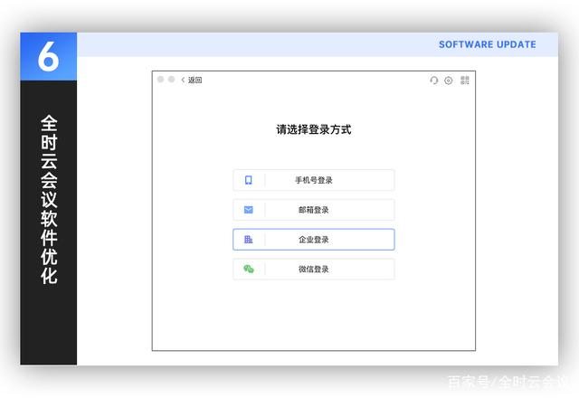Image resolution: width=579 pixels, height=398 pixels.
Task: Choose 手机号登录 phone login
Action: pos(314,180)
